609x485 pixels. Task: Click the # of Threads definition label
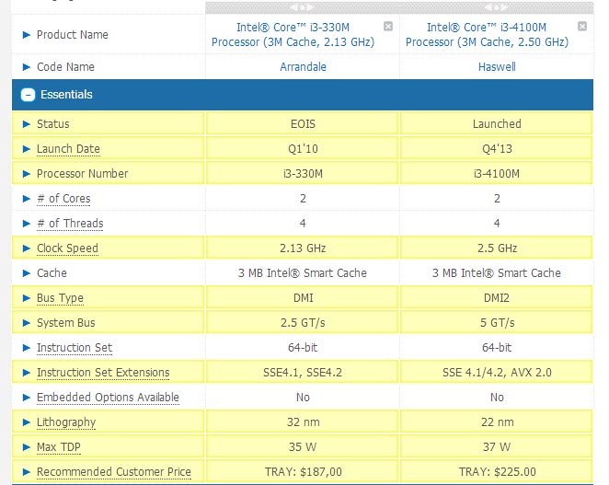(x=70, y=224)
